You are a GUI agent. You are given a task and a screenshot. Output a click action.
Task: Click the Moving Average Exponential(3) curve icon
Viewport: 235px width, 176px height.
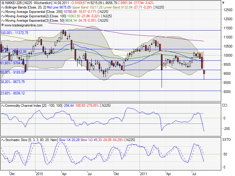click(3, 21)
